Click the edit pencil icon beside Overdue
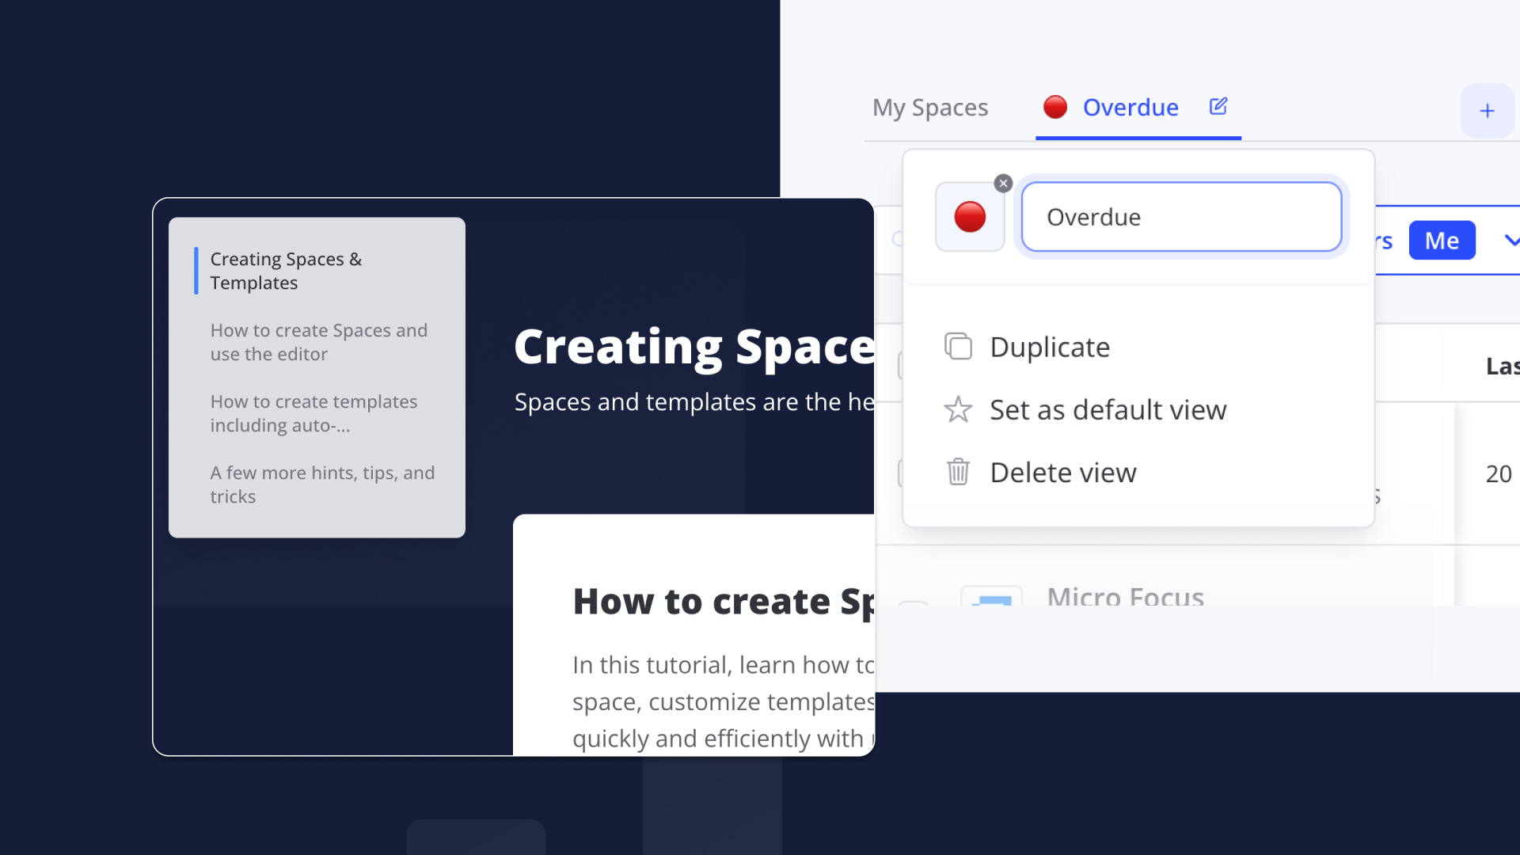The width and height of the screenshot is (1520, 855). click(1218, 106)
